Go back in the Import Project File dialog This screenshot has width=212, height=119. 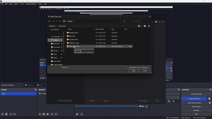(50, 21)
